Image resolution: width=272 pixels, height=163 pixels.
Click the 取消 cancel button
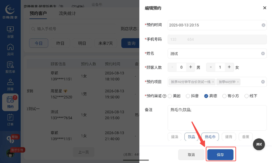coord(191,155)
